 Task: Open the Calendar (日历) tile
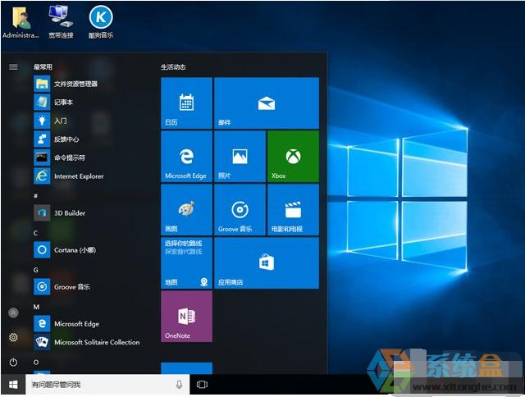[186, 103]
